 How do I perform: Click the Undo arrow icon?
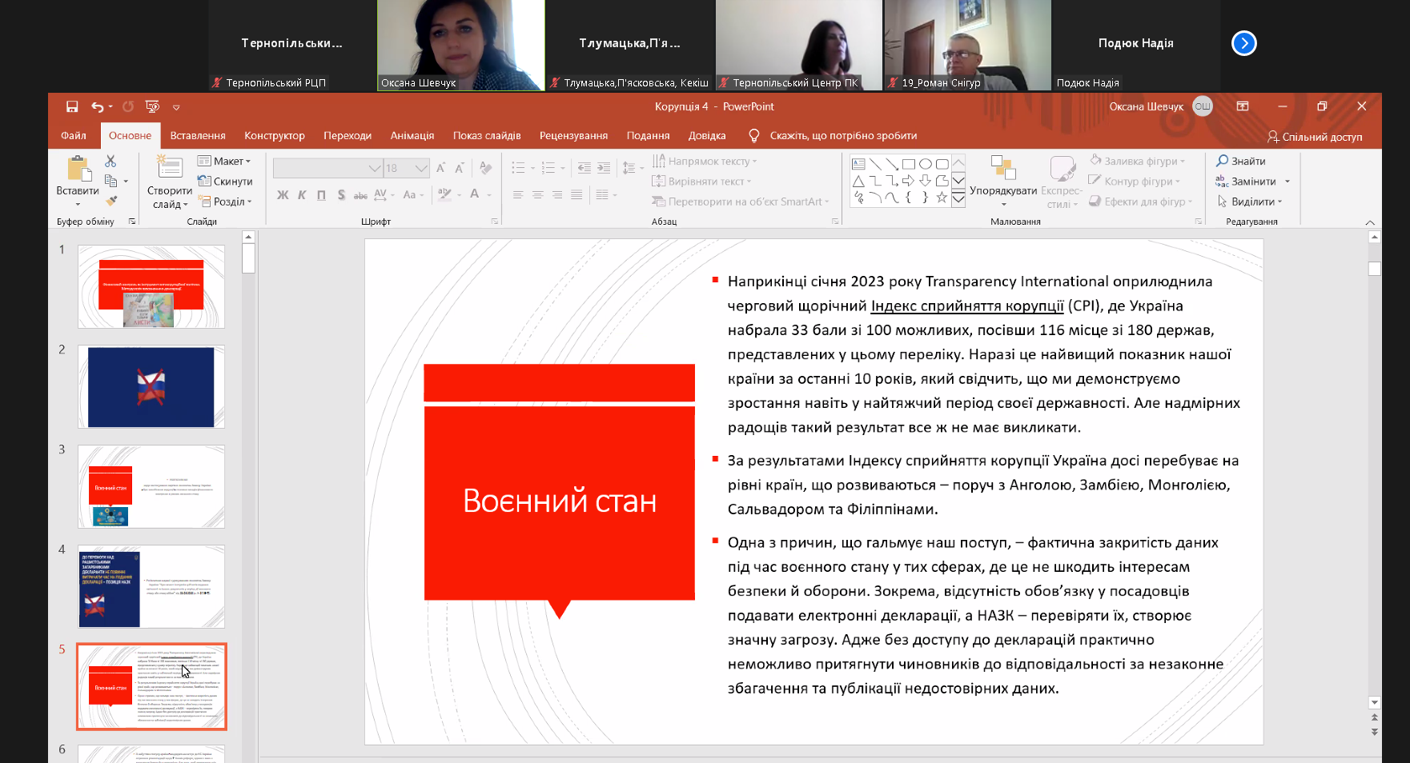pyautogui.click(x=97, y=106)
